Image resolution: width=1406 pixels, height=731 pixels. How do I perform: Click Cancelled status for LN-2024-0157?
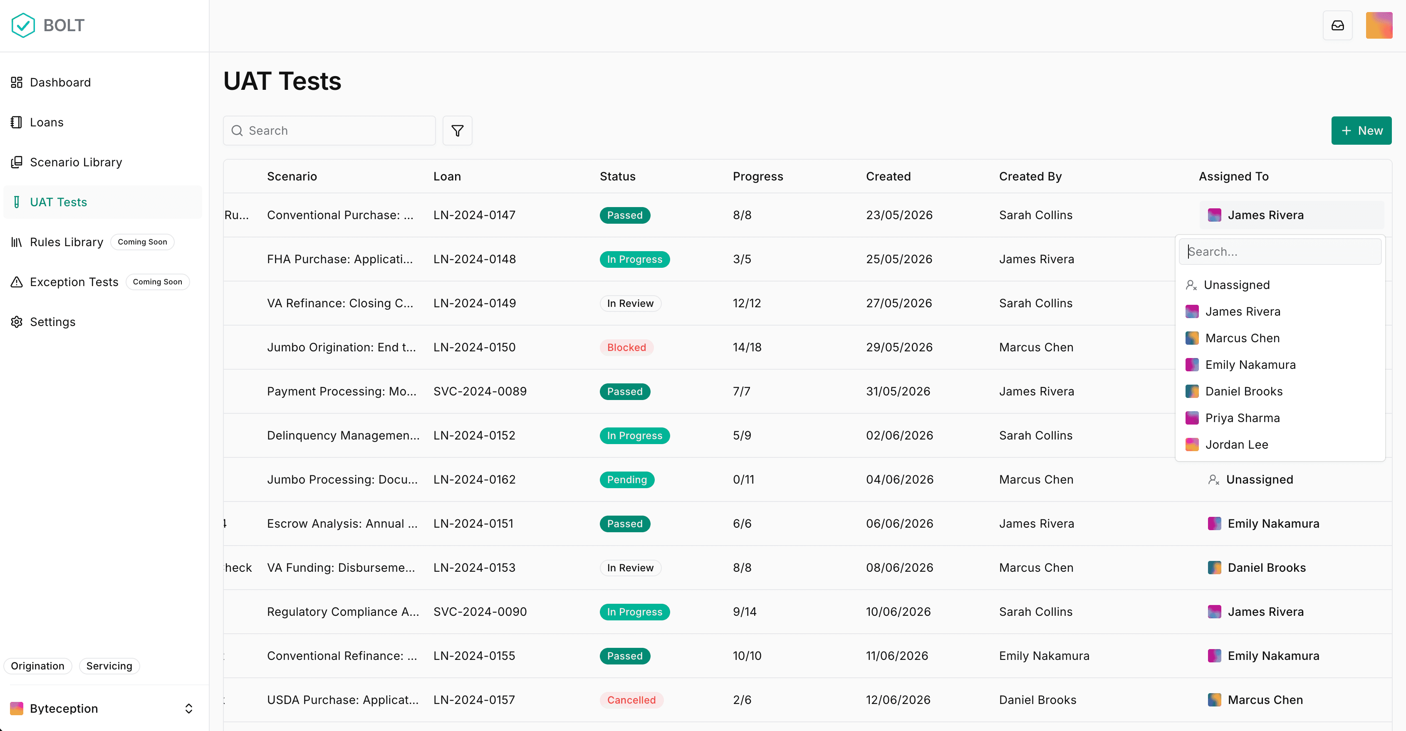coord(631,700)
